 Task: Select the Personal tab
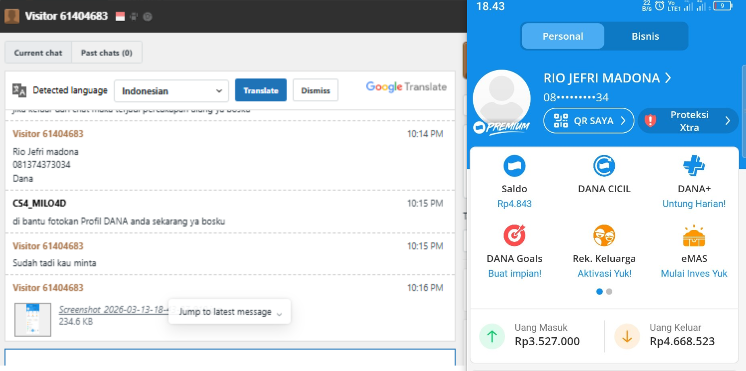[x=563, y=36]
